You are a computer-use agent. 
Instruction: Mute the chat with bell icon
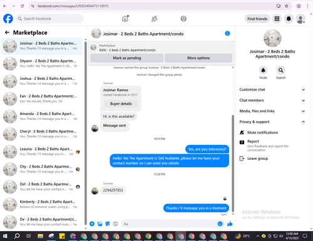(x=263, y=71)
